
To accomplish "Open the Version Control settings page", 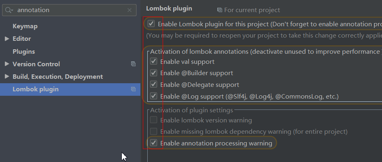I will tap(36, 64).
